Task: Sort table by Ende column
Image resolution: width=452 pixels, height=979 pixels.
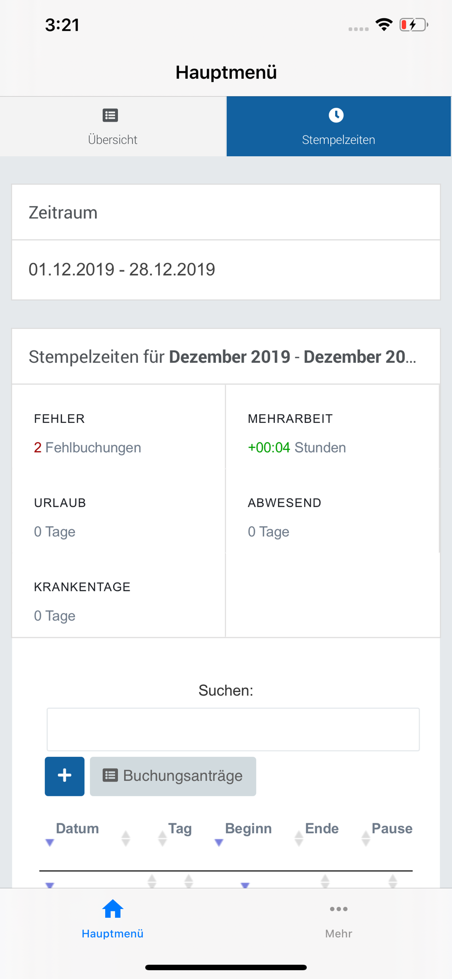Action: [321, 829]
